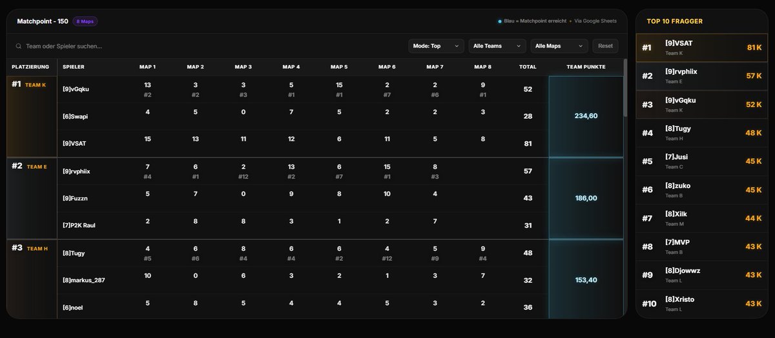Click player [9]VSAT in the table
This screenshot has width=775, height=338.
point(74,143)
